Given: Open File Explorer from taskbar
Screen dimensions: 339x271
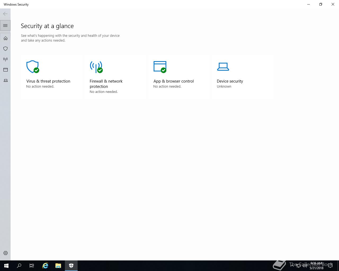Looking at the screenshot, I should 58,266.
